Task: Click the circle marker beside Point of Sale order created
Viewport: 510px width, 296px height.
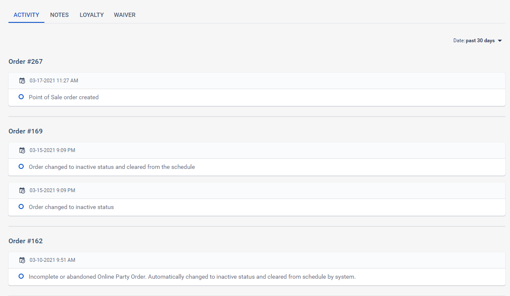Action: coord(21,97)
